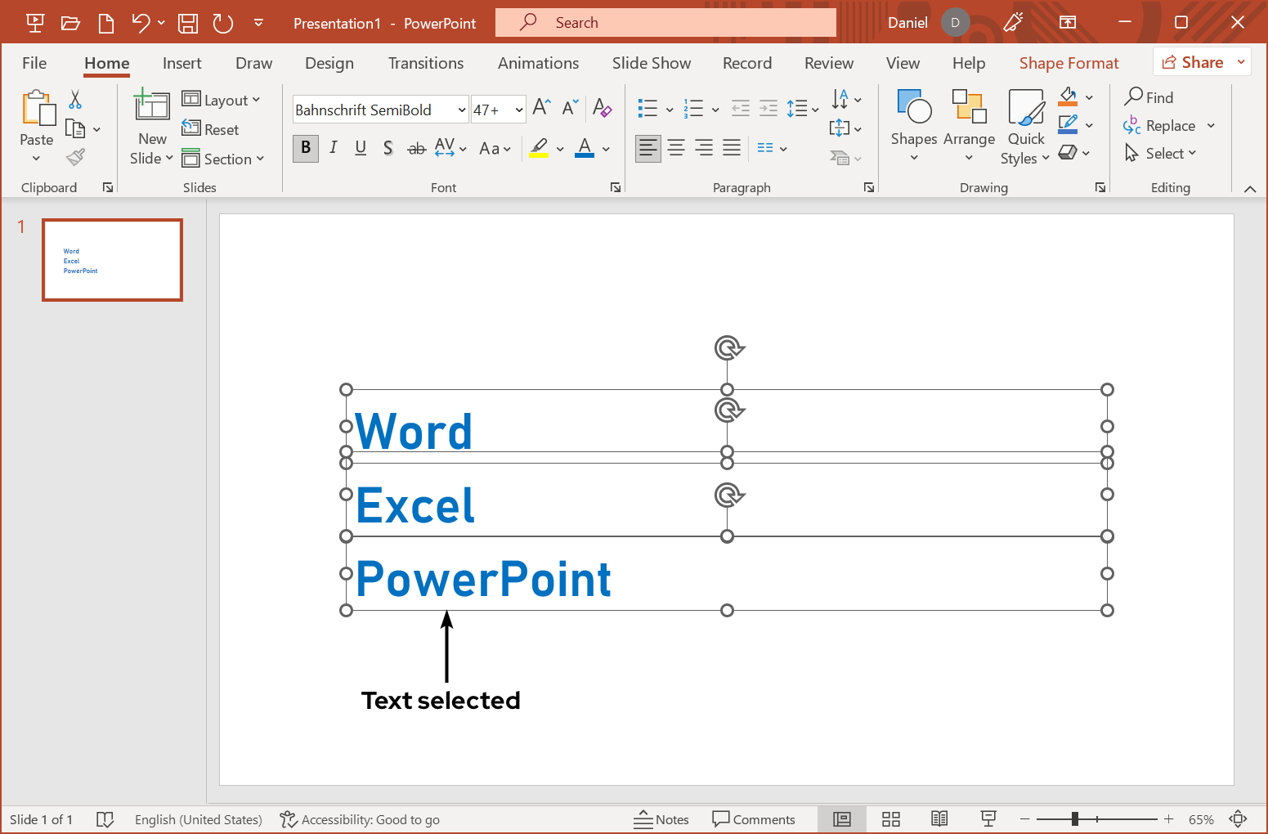Open Slide Sorter view from status bar

(891, 819)
